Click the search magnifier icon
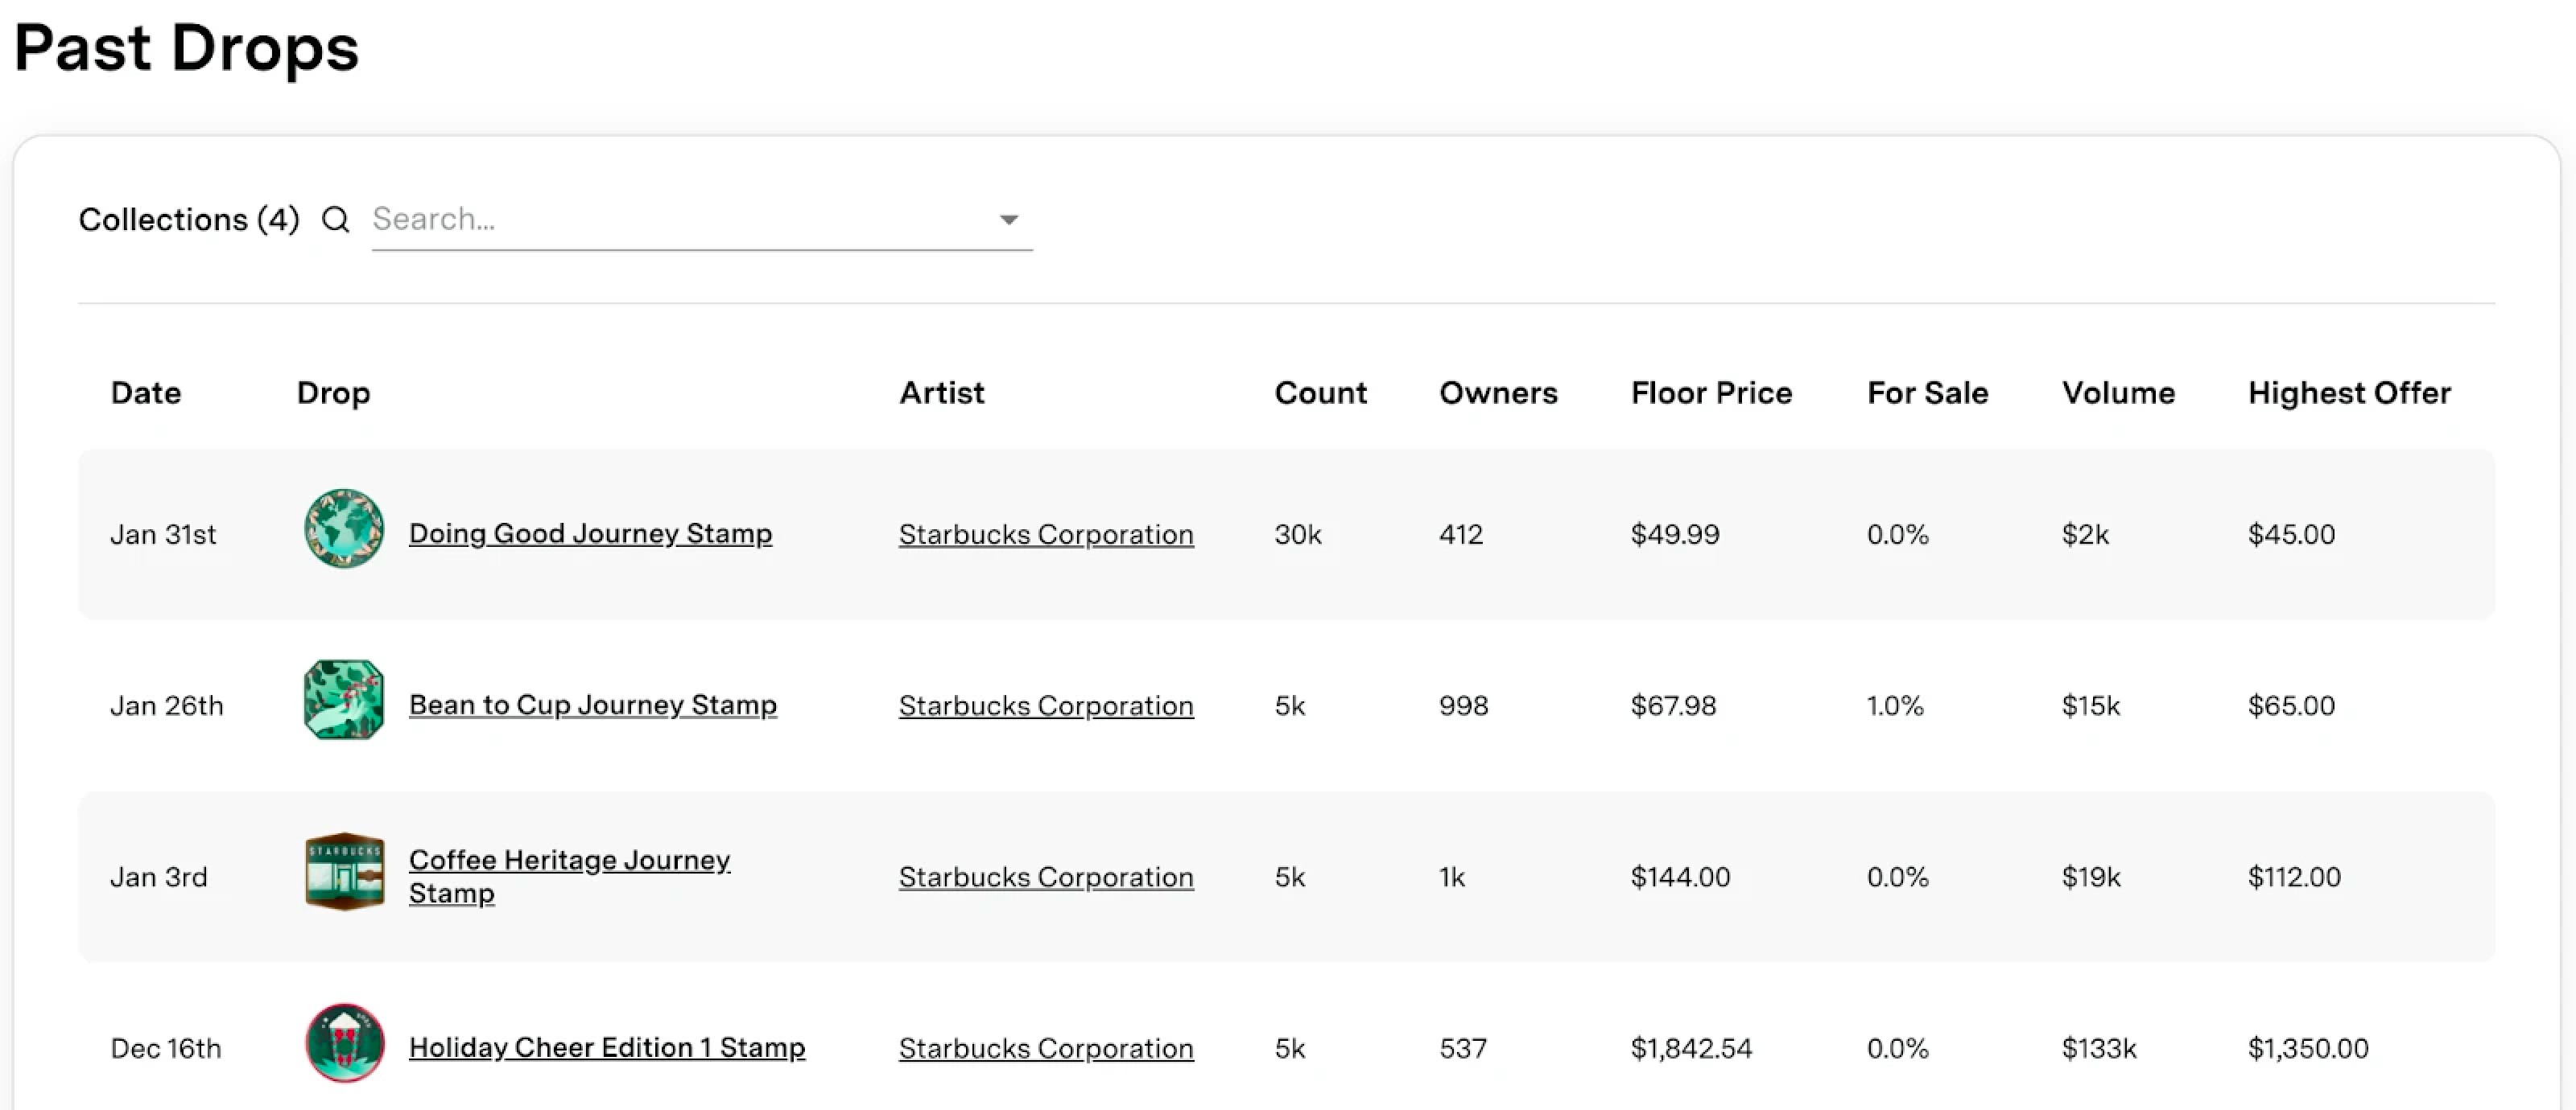Image resolution: width=2576 pixels, height=1110 pixels. pos(336,219)
